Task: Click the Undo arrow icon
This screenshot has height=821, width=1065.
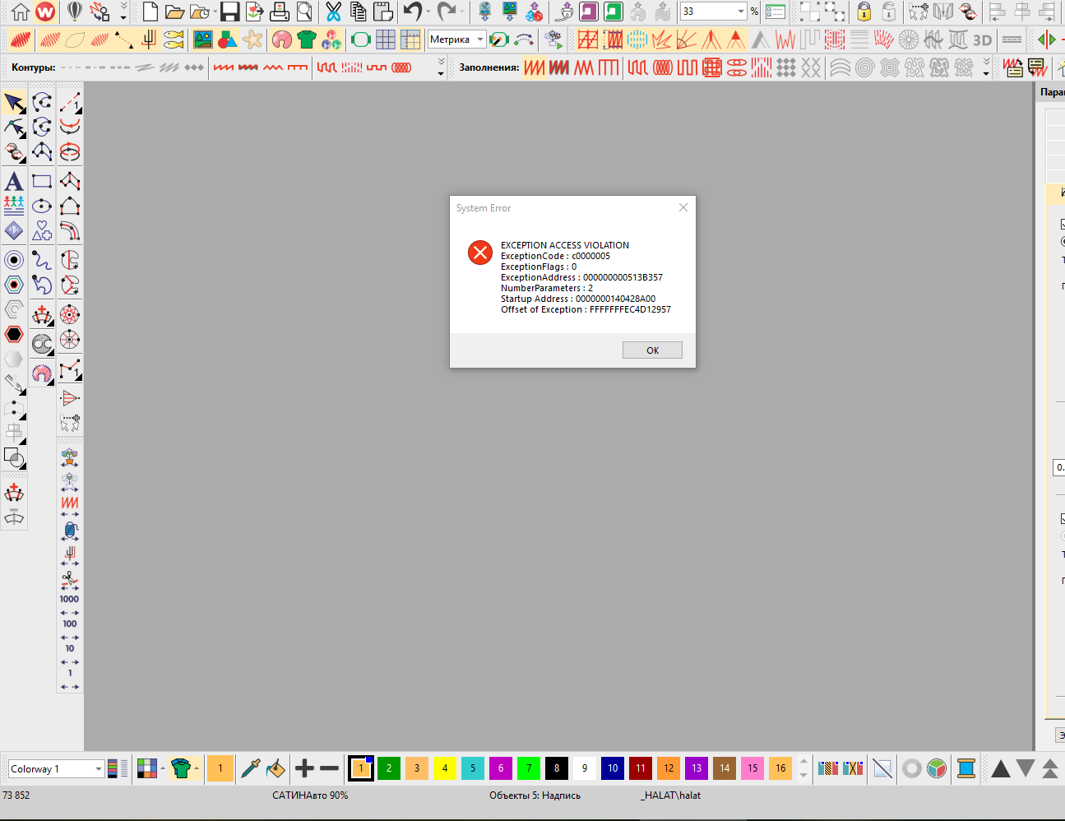Action: click(x=413, y=12)
